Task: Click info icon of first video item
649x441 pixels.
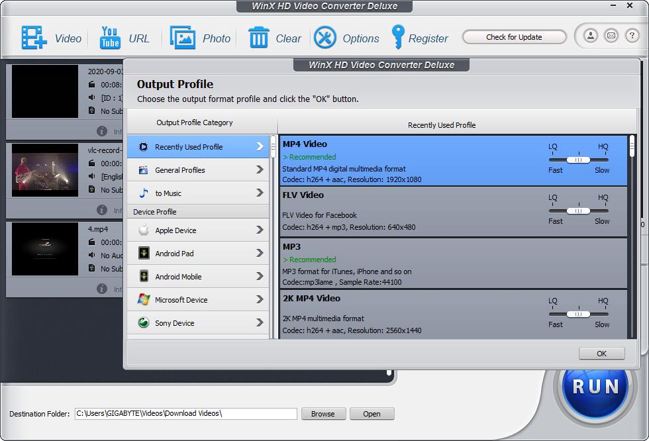Action: 102,131
